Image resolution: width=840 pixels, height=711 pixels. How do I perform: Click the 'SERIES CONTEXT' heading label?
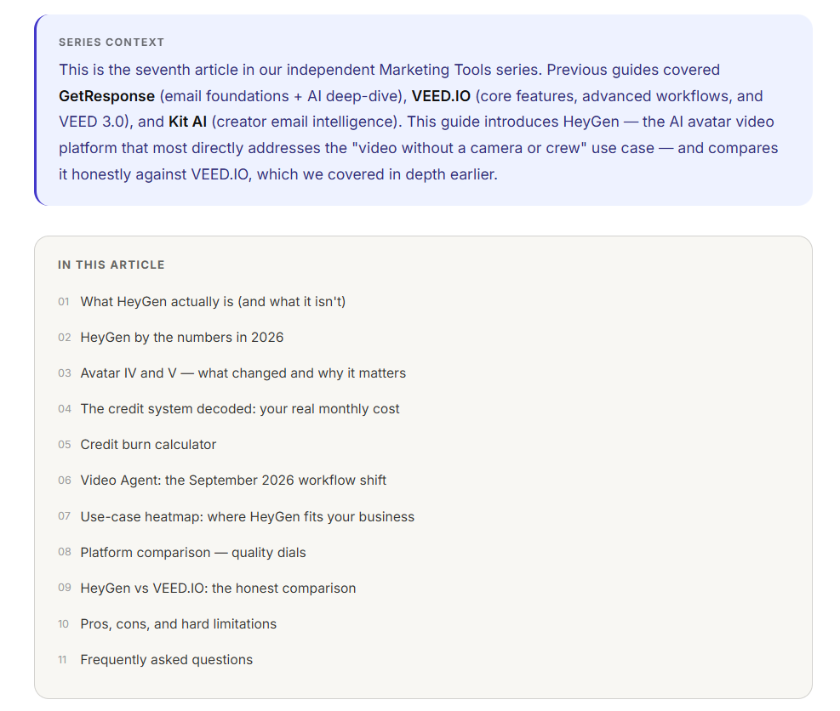pyautogui.click(x=111, y=43)
